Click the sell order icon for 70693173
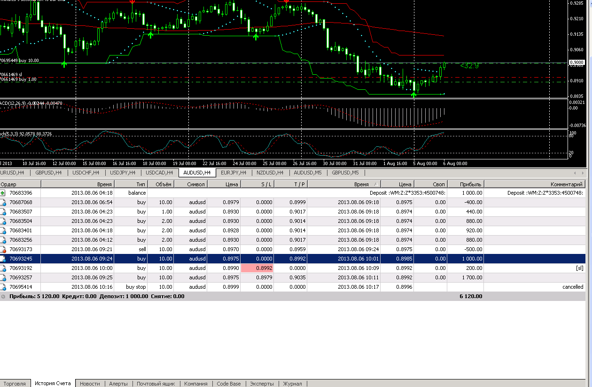Screen dimensions: 592x387 (3, 249)
